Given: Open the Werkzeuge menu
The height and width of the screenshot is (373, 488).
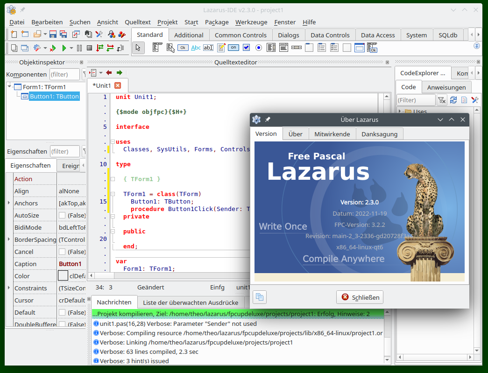Looking at the screenshot, I should [251, 22].
